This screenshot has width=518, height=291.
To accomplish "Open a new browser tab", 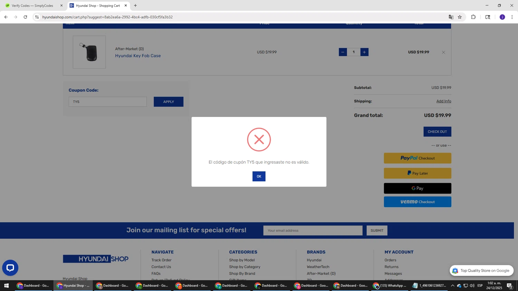I will coord(135,6).
